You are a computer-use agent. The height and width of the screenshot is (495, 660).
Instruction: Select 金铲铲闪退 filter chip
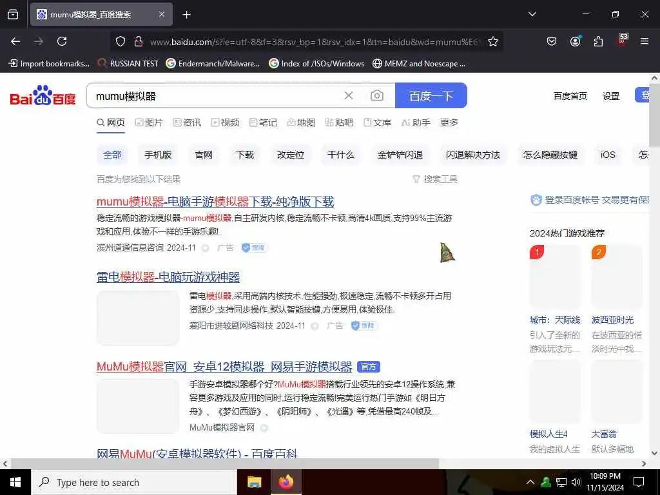pyautogui.click(x=400, y=155)
